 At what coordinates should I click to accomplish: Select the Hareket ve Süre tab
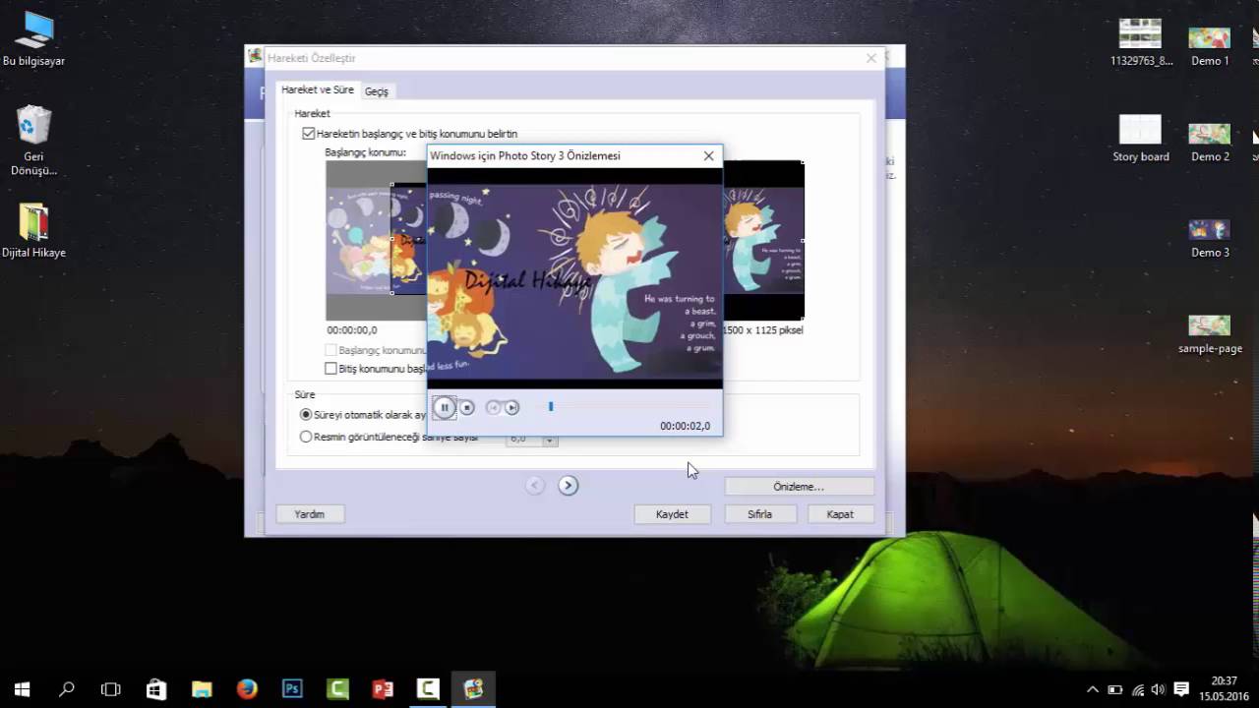pos(318,89)
